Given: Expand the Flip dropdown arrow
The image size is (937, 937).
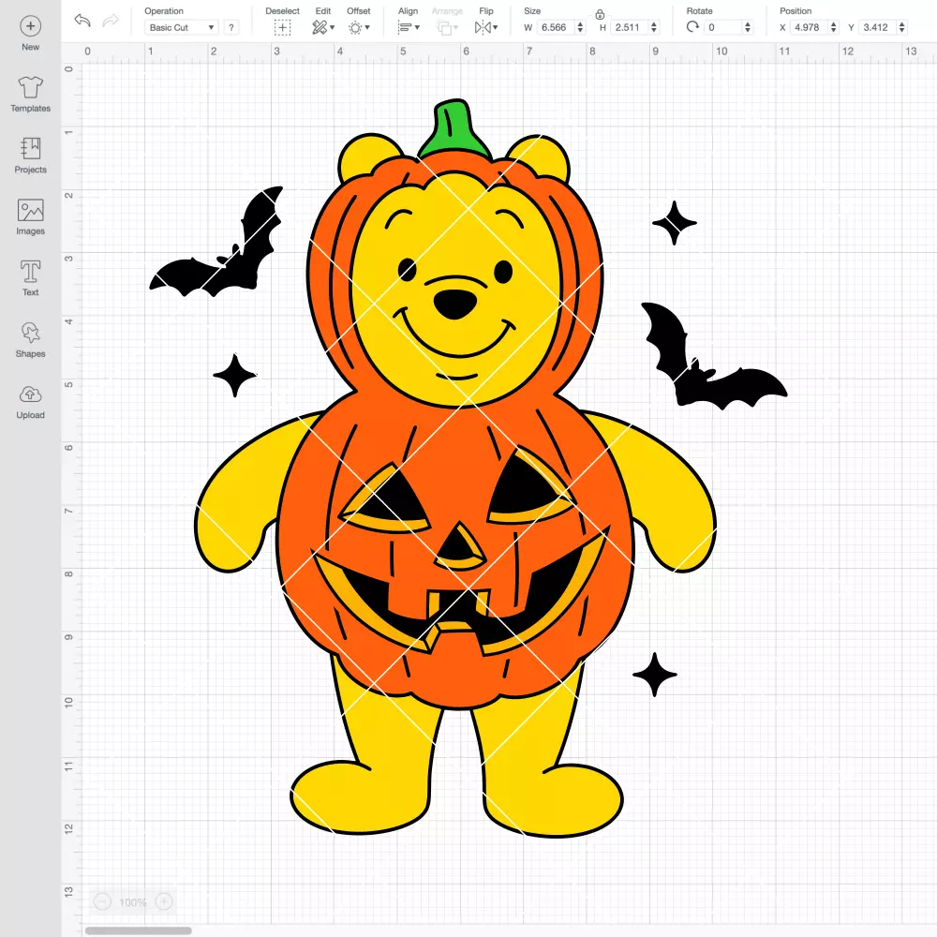Looking at the screenshot, I should 496,27.
